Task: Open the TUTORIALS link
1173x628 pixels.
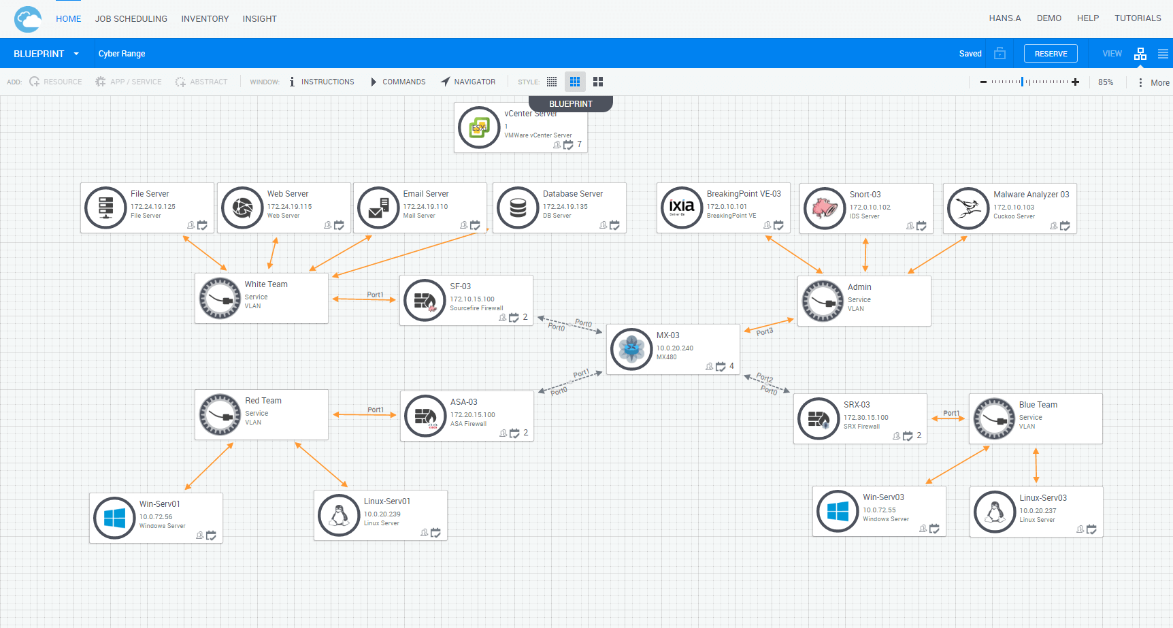Action: [1138, 18]
